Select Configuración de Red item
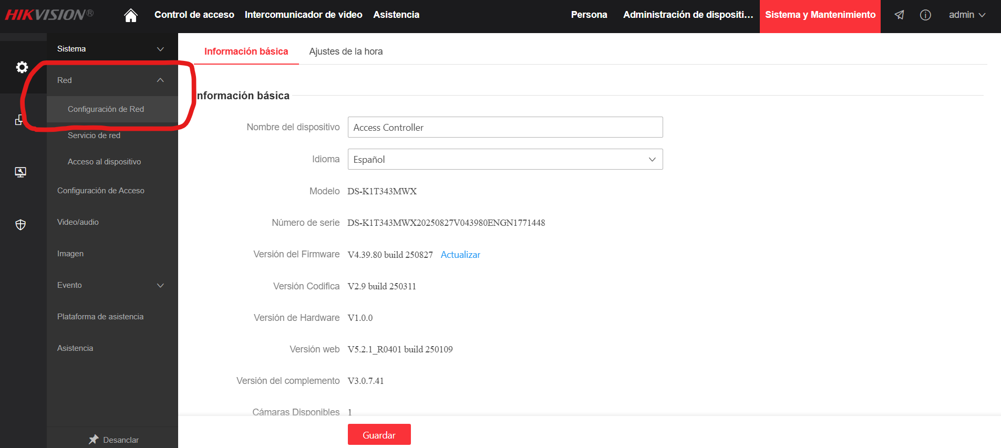This screenshot has height=448, width=1001. coord(112,109)
